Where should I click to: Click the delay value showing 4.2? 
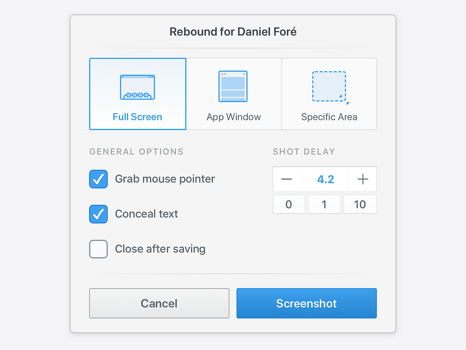point(324,179)
